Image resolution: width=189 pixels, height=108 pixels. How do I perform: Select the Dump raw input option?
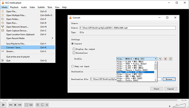coord(73,66)
